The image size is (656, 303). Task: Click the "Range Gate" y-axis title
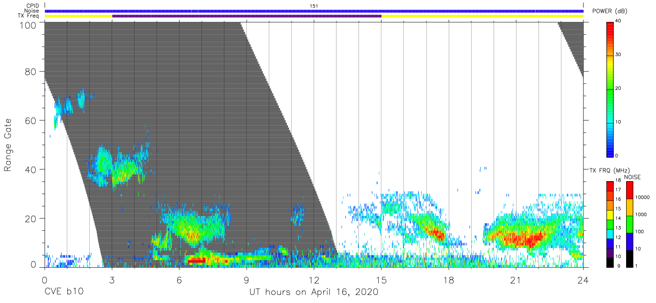point(9,145)
